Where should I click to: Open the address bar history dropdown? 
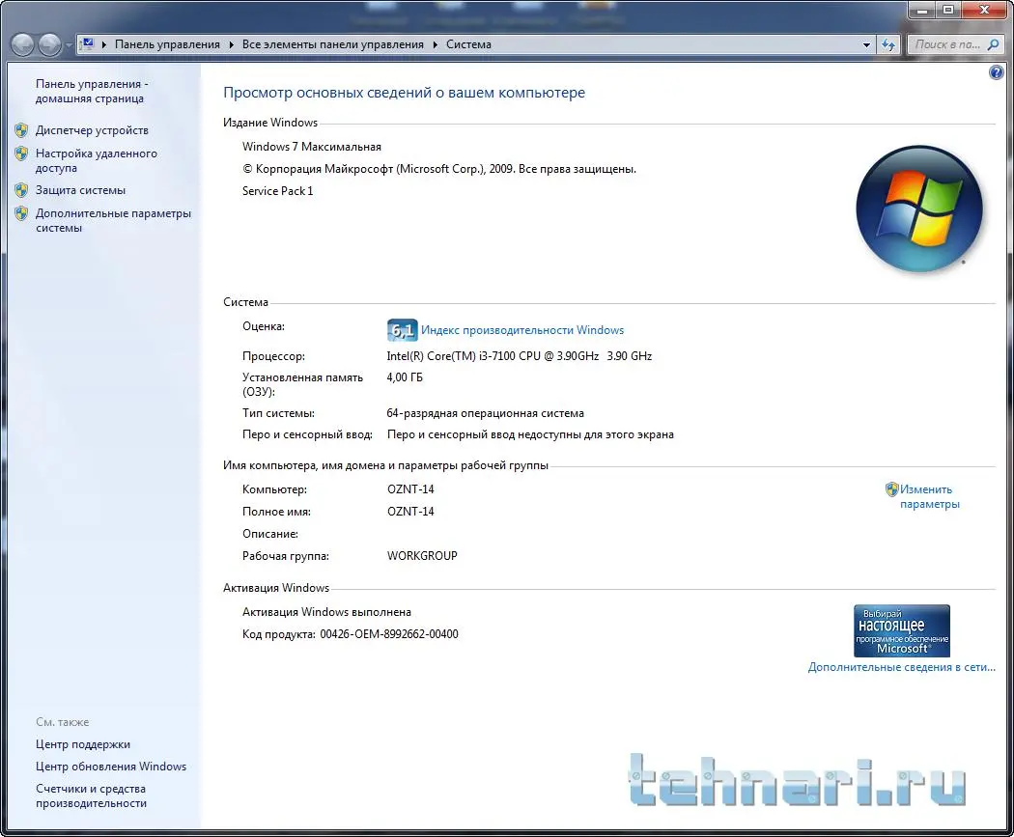866,44
